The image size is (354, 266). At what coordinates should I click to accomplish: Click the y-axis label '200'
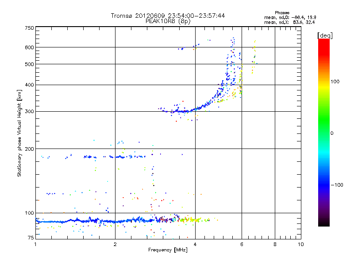point(29,149)
